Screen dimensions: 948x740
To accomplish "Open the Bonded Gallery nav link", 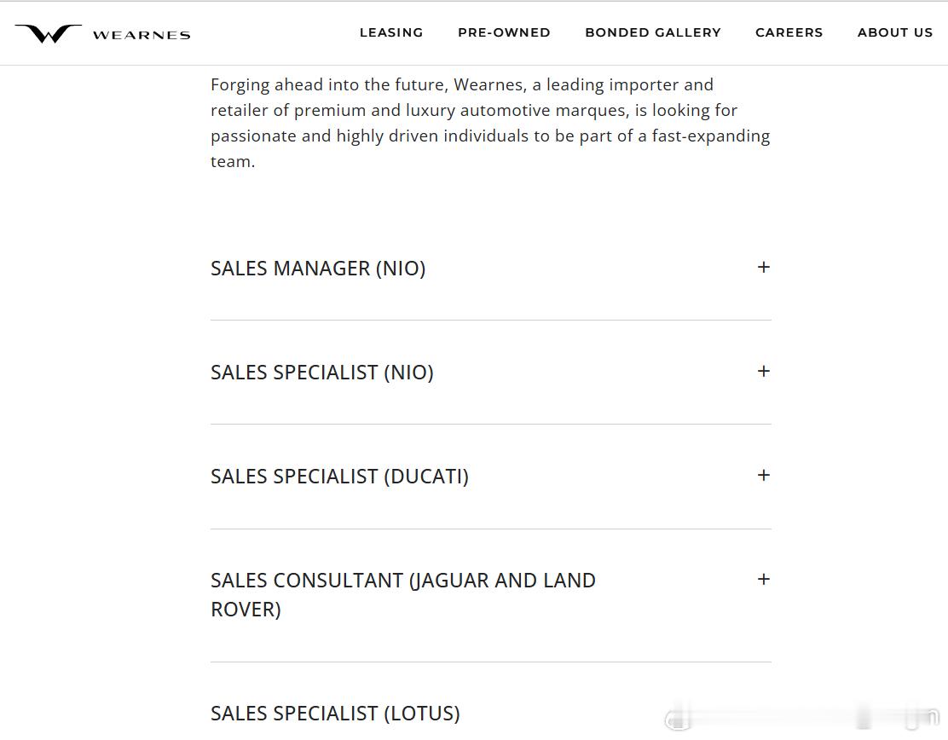I will pyautogui.click(x=653, y=32).
